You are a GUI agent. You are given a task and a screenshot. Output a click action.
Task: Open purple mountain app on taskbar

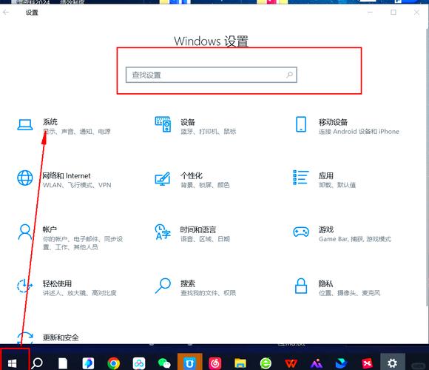pyautogui.click(x=317, y=363)
